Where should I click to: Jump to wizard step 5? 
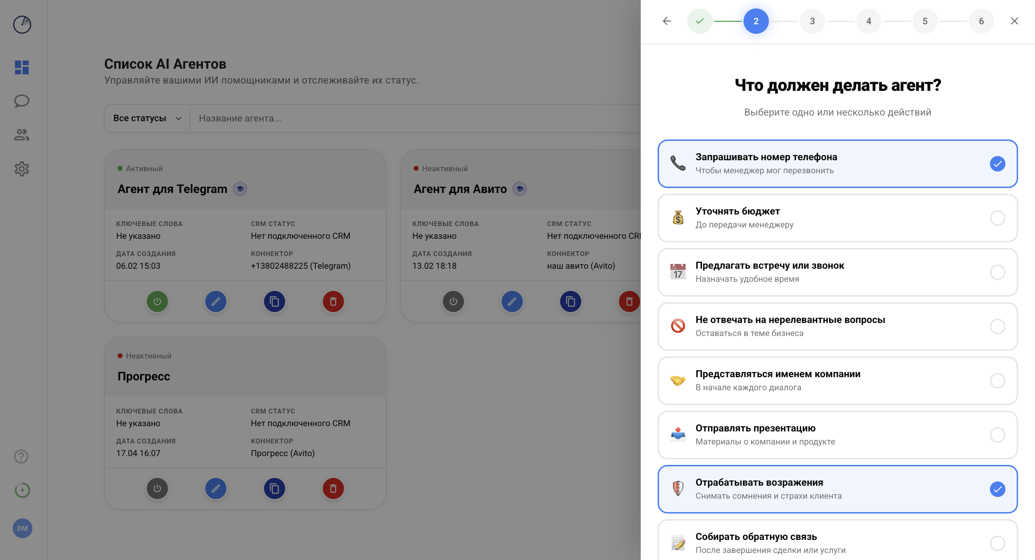coord(924,21)
